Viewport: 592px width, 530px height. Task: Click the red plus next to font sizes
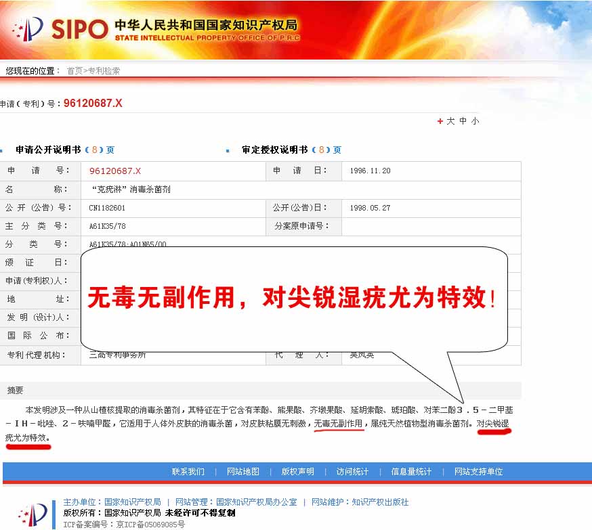(440, 121)
